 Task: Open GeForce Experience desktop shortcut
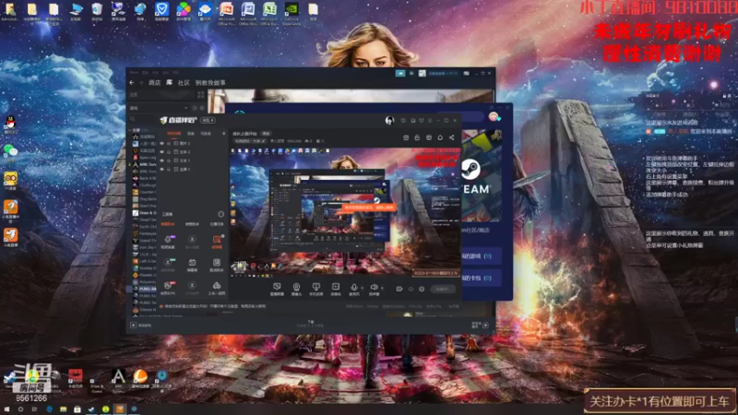tap(292, 13)
